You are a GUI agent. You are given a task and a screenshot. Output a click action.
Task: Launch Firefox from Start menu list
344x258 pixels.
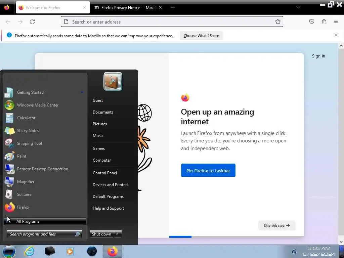point(45,207)
